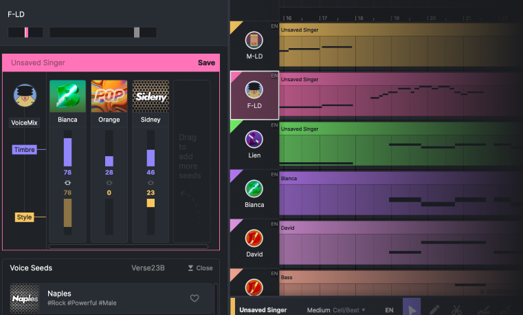This screenshot has height=315, width=523.
Task: Select the Lien 'Unsaved Singer' green clip header
Action: coord(401,129)
